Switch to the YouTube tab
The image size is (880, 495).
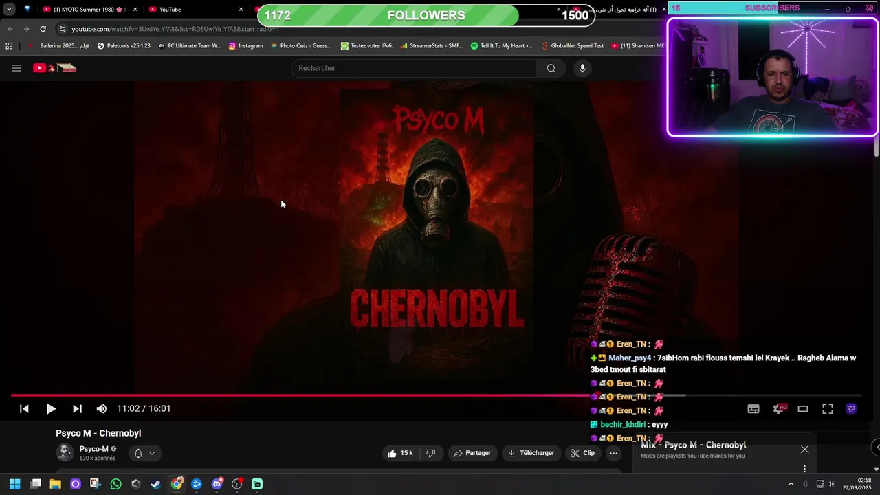pyautogui.click(x=195, y=10)
